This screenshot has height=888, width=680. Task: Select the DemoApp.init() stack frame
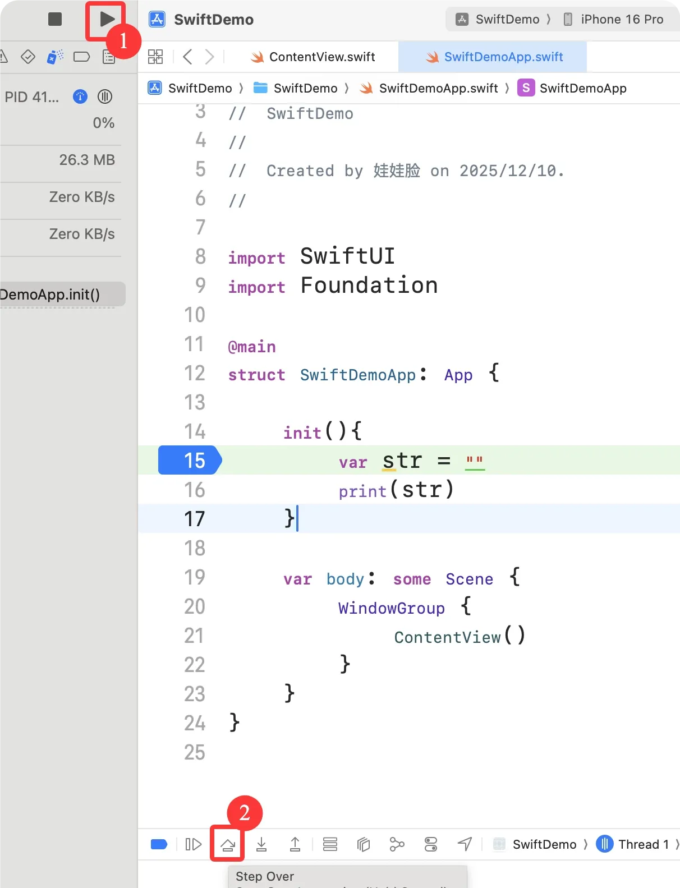click(62, 295)
